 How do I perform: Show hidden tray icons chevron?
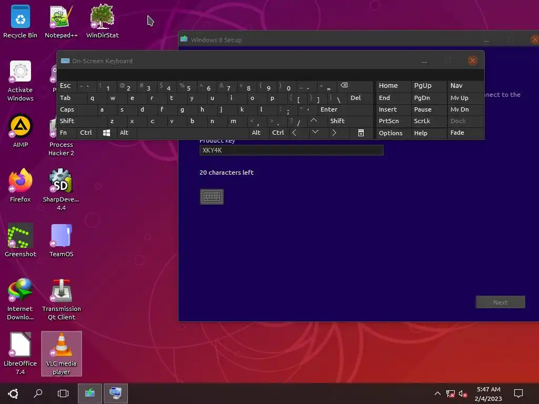tap(437, 393)
